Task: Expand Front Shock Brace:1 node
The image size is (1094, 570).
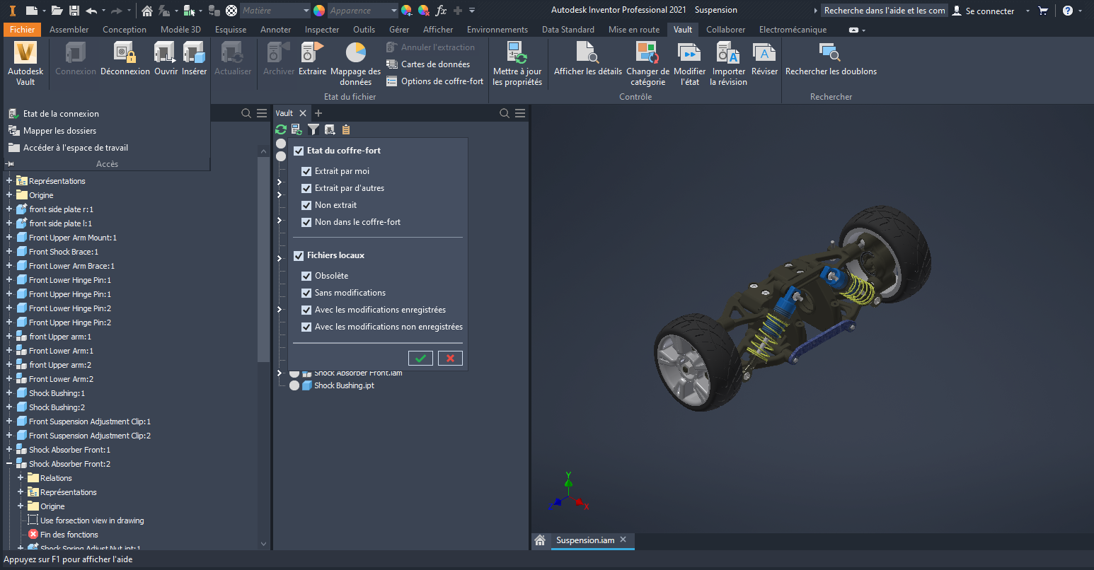Action: click(x=9, y=252)
